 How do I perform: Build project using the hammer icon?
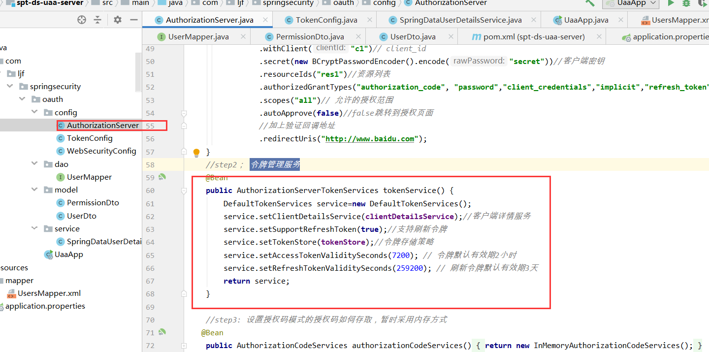pyautogui.click(x=590, y=3)
